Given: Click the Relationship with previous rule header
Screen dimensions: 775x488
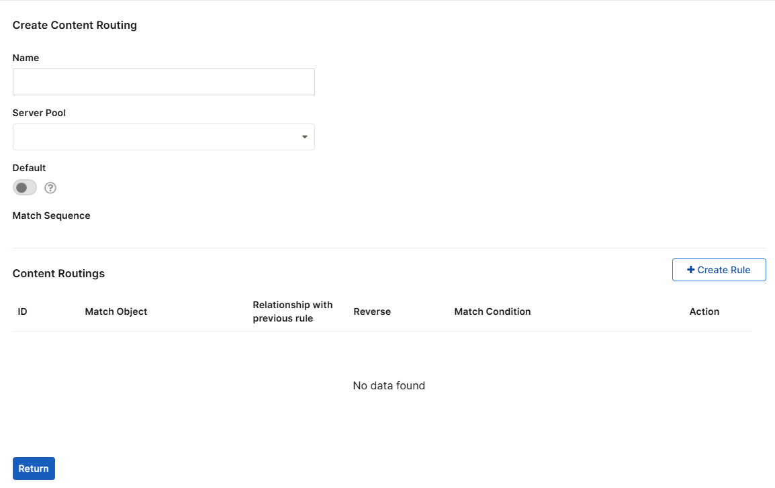Looking at the screenshot, I should click(293, 311).
